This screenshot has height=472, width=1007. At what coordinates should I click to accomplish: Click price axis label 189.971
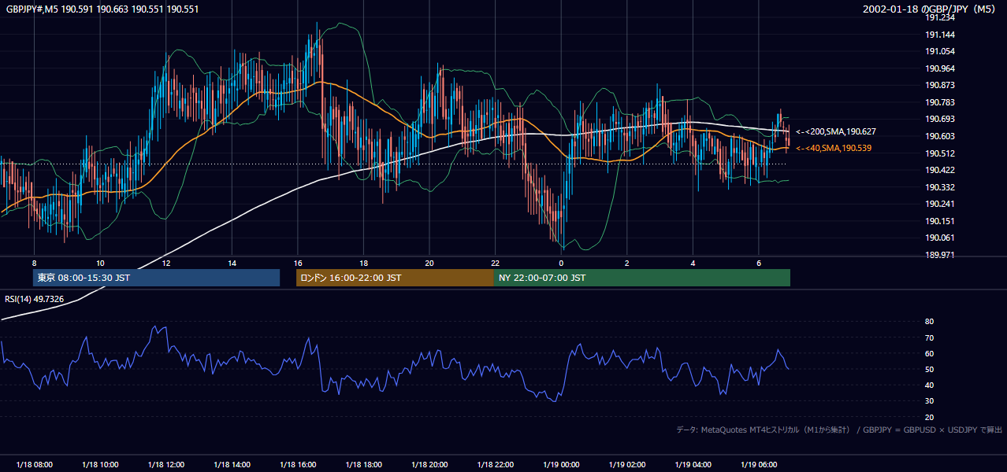point(940,255)
